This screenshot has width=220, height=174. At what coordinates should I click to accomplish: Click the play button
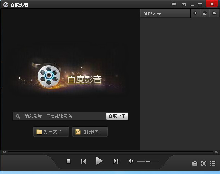100,161
